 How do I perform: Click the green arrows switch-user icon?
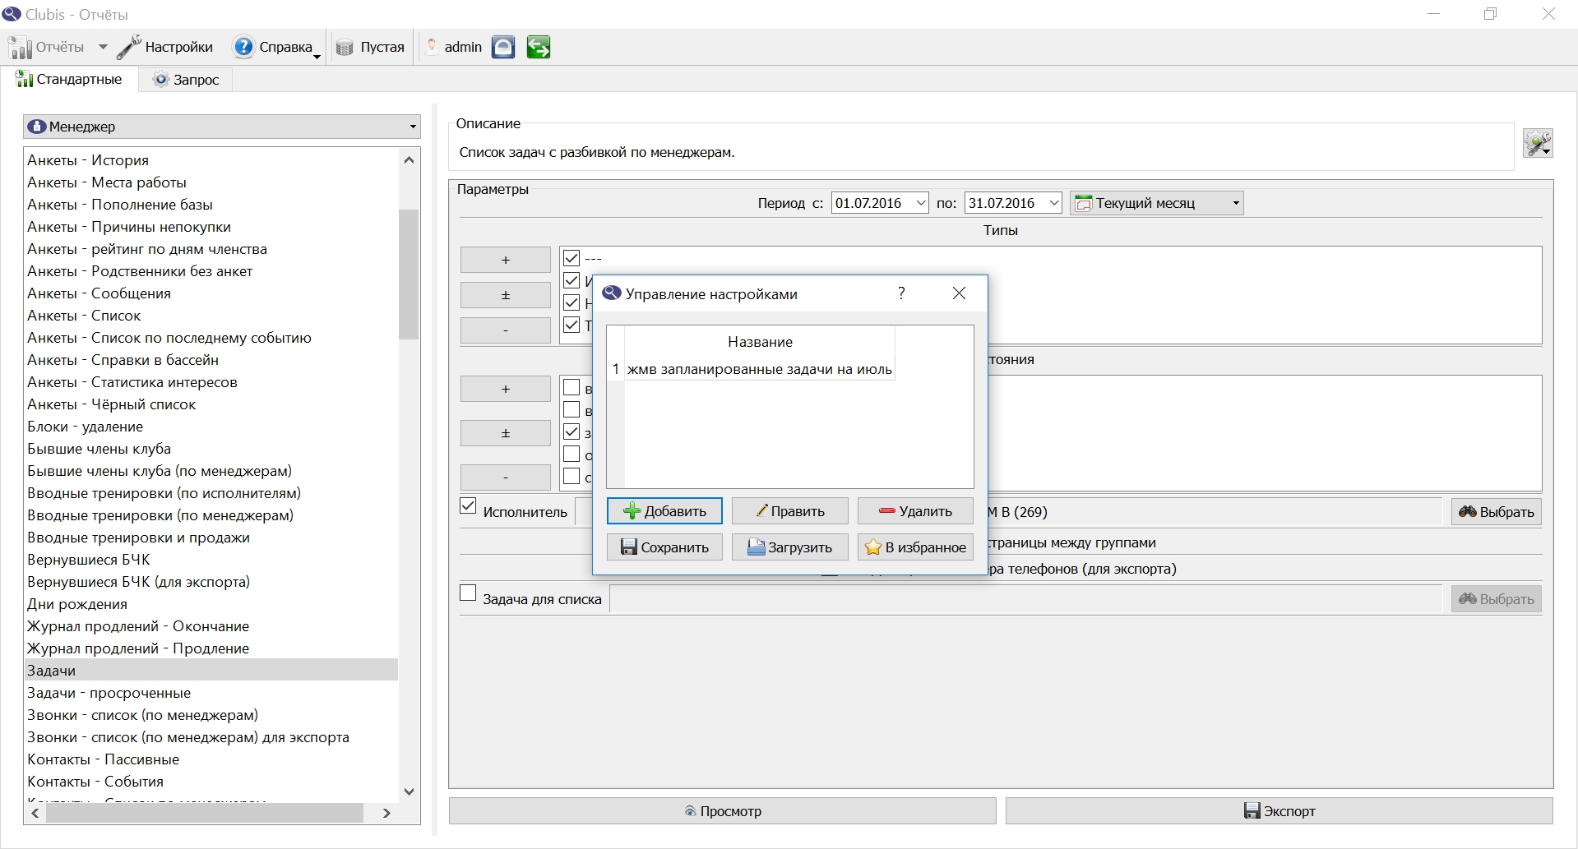(x=539, y=47)
